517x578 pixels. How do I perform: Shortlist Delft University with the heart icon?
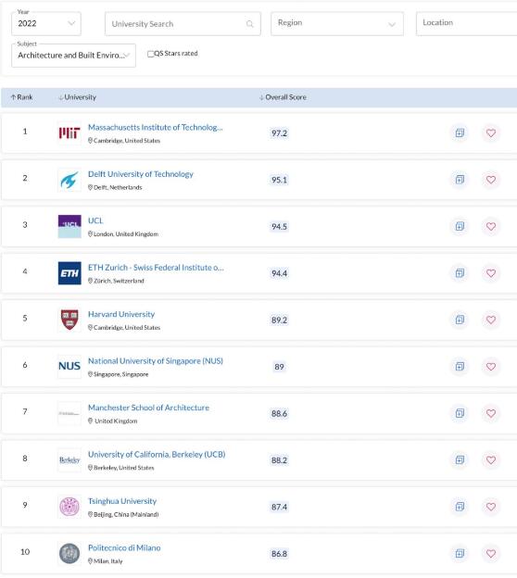point(491,180)
